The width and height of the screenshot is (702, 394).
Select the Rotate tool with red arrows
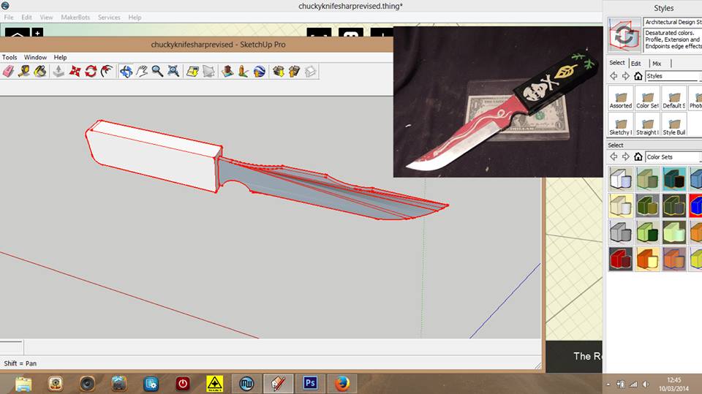(x=91, y=71)
